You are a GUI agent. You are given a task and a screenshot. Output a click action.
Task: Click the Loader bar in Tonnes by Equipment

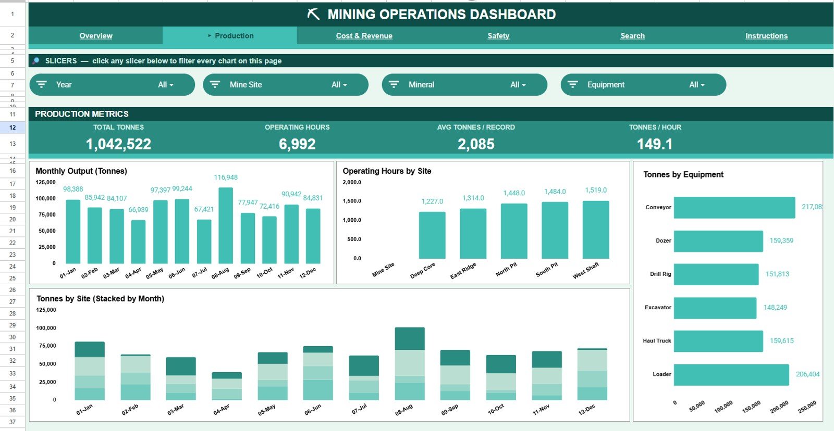pos(731,375)
